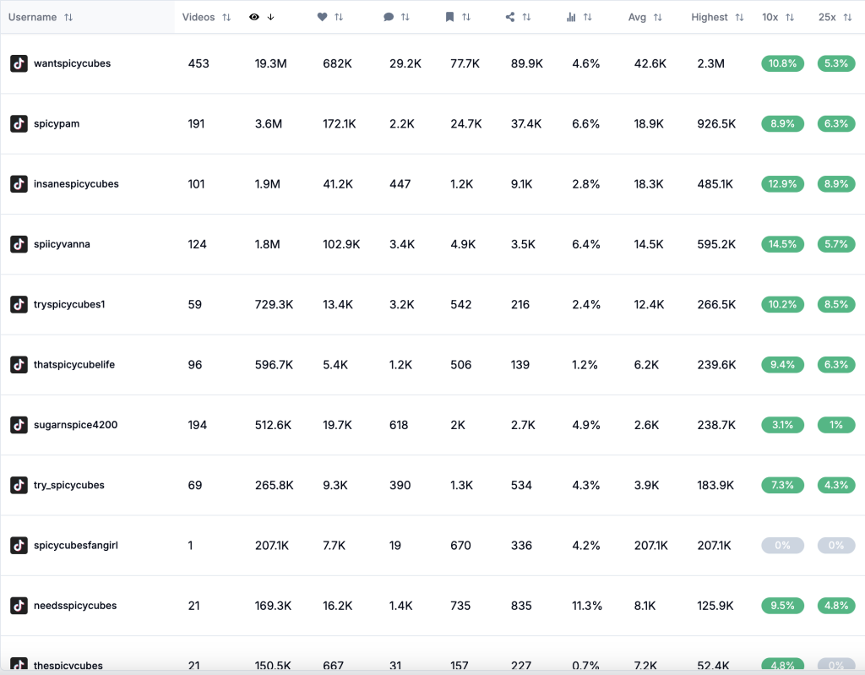Click the bar chart engagement icon
Screen dimensions: 865x675
pos(571,17)
